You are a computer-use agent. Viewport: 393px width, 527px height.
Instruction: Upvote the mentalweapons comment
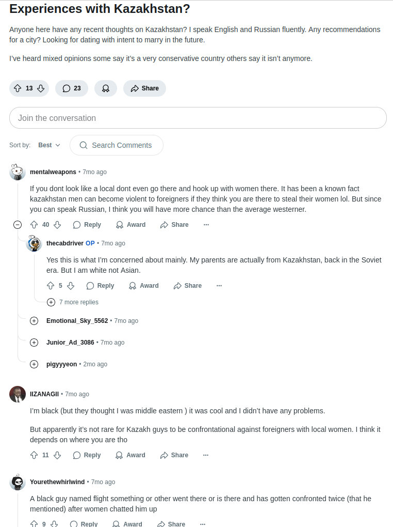pyautogui.click(x=34, y=225)
